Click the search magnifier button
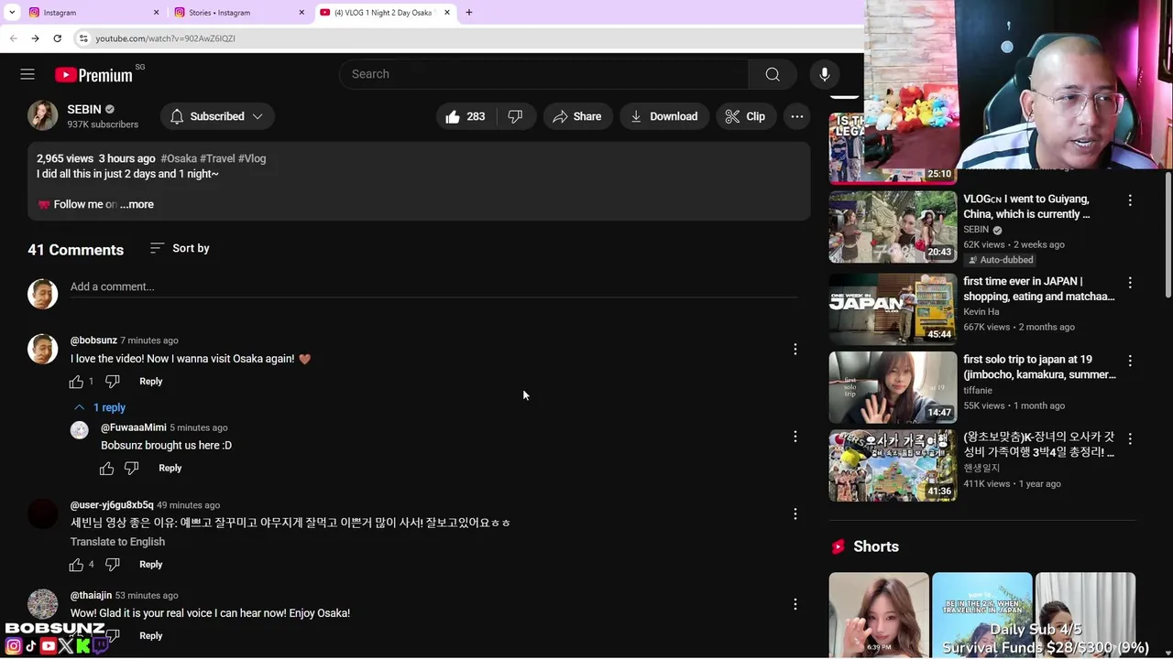This screenshot has height=659, width=1173. coord(773,74)
